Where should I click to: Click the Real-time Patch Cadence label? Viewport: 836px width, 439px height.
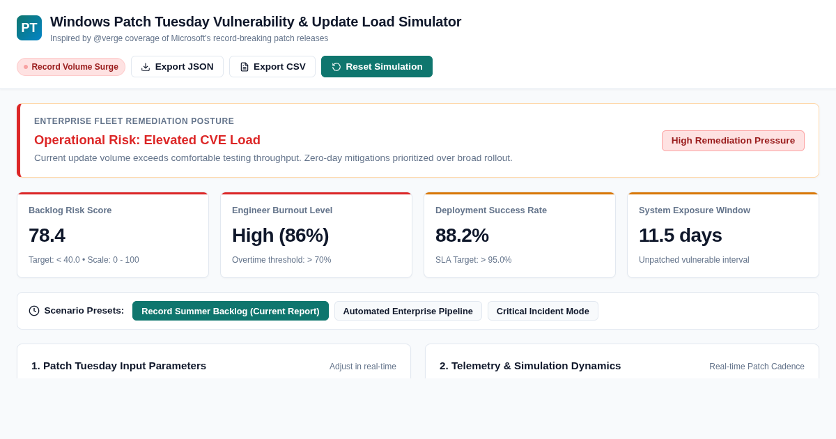coord(757,367)
